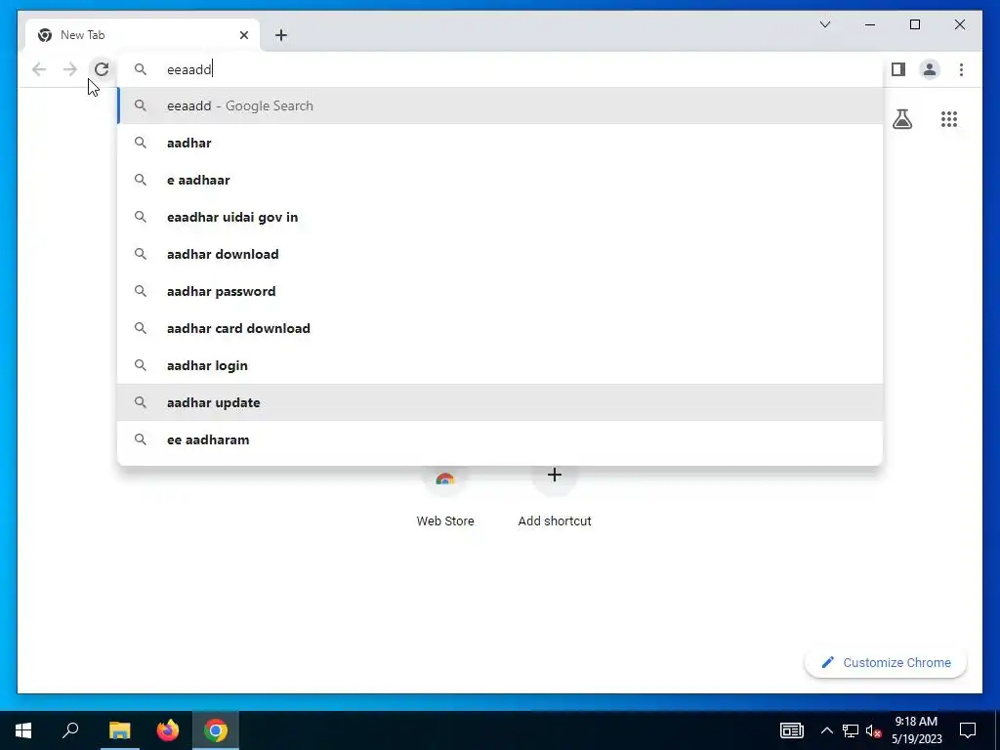This screenshot has height=750, width=1000.
Task: Open the network status tray icon
Action: 851,730
